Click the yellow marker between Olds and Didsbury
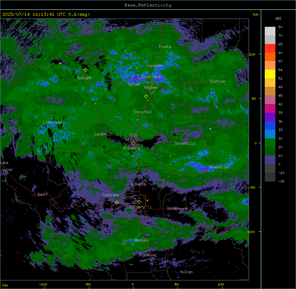296x289 pixels. coord(133,143)
